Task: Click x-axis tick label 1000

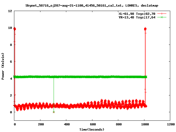Action: [x=145, y=124]
